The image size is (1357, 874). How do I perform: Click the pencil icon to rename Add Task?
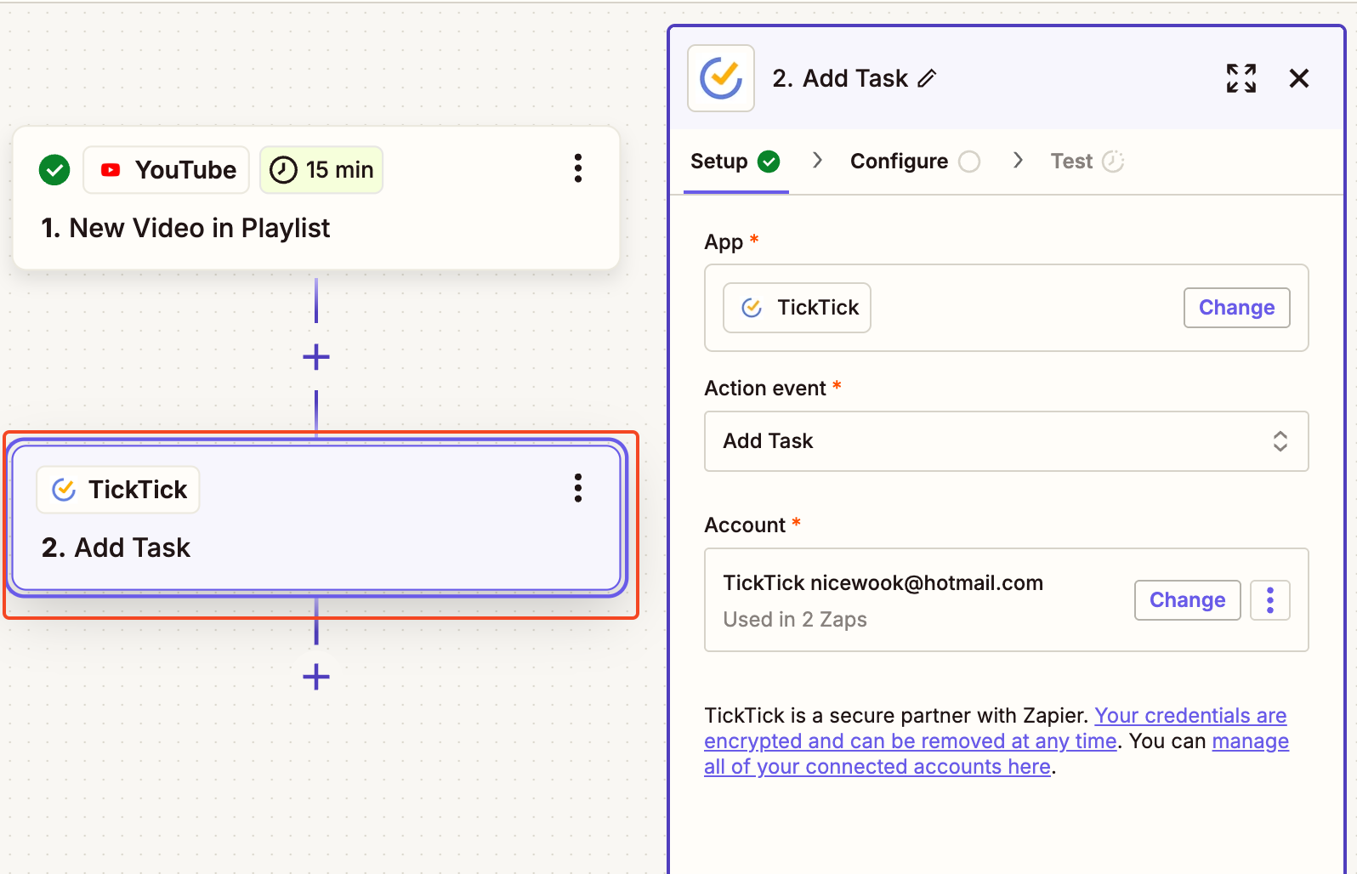pos(927,78)
